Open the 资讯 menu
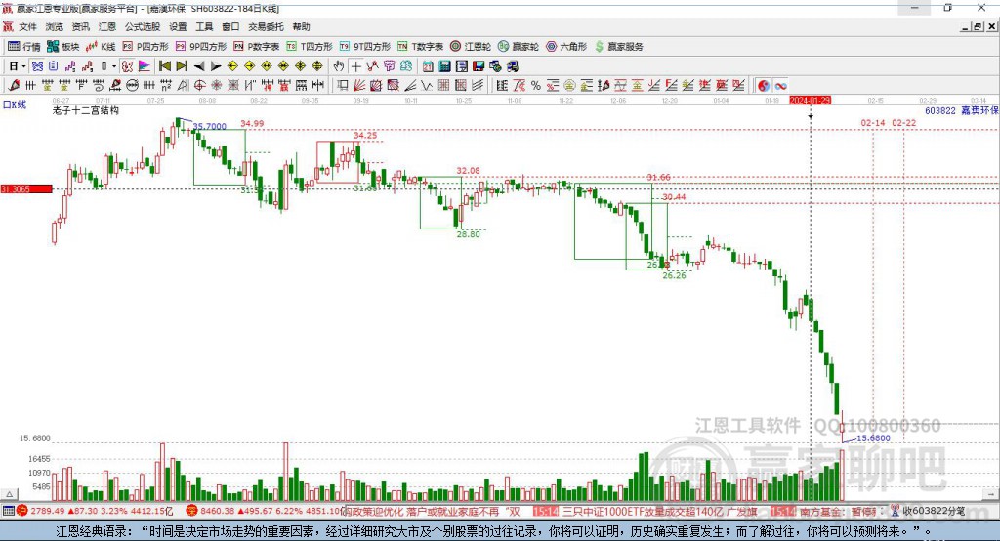The width and height of the screenshot is (1000, 541). coord(80,26)
